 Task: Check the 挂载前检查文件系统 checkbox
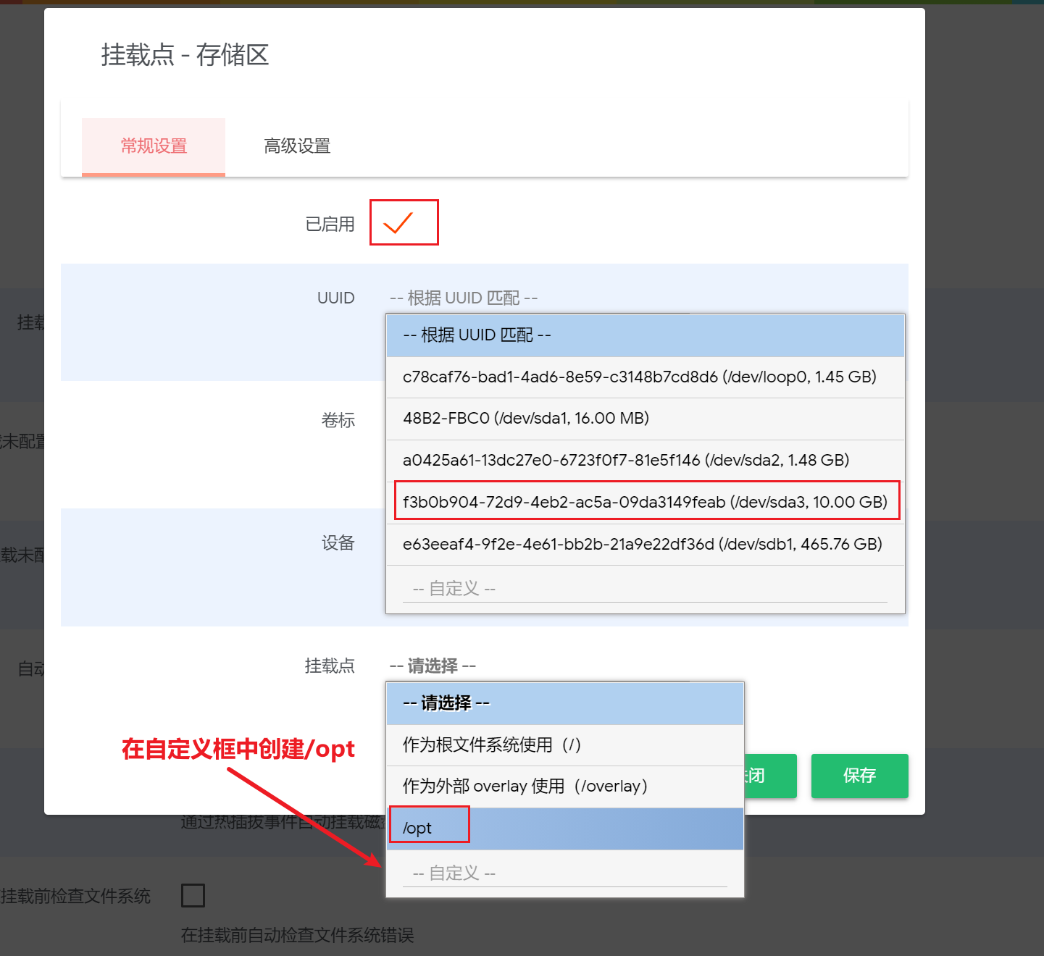click(x=193, y=895)
